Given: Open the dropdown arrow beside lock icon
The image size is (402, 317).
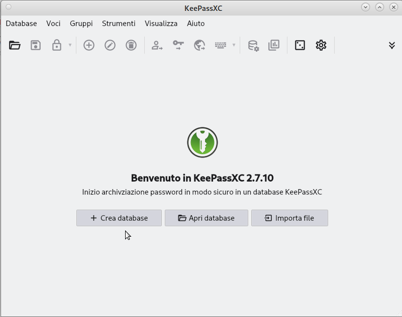Looking at the screenshot, I should tap(70, 45).
